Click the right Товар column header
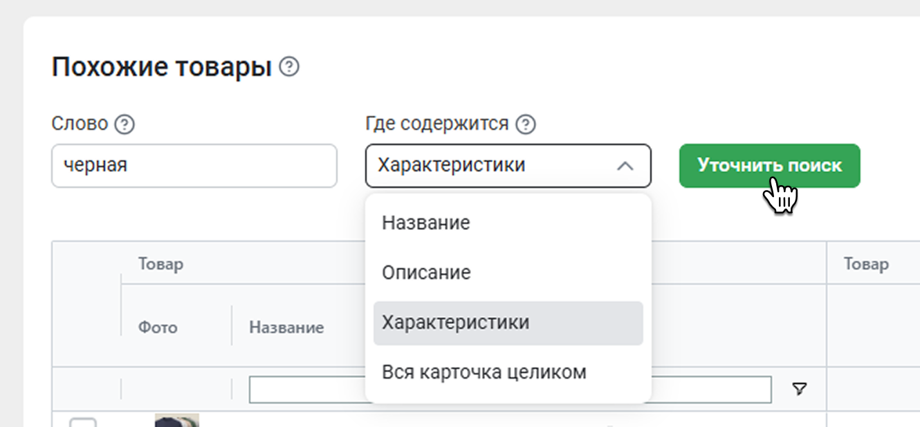Screen dimensions: 920x427 click(x=865, y=264)
